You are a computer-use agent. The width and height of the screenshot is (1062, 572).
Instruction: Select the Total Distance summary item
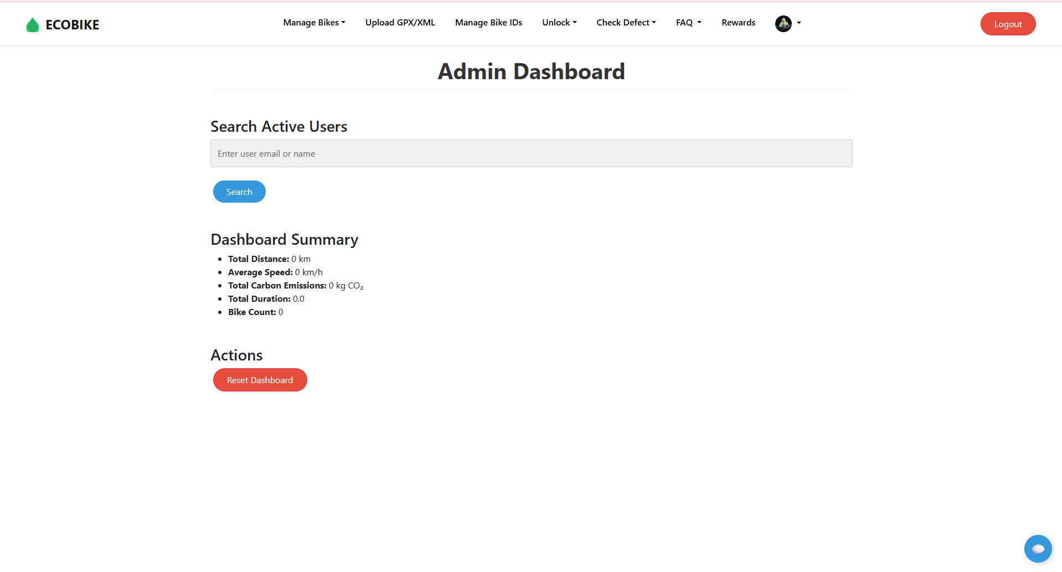[x=269, y=259]
